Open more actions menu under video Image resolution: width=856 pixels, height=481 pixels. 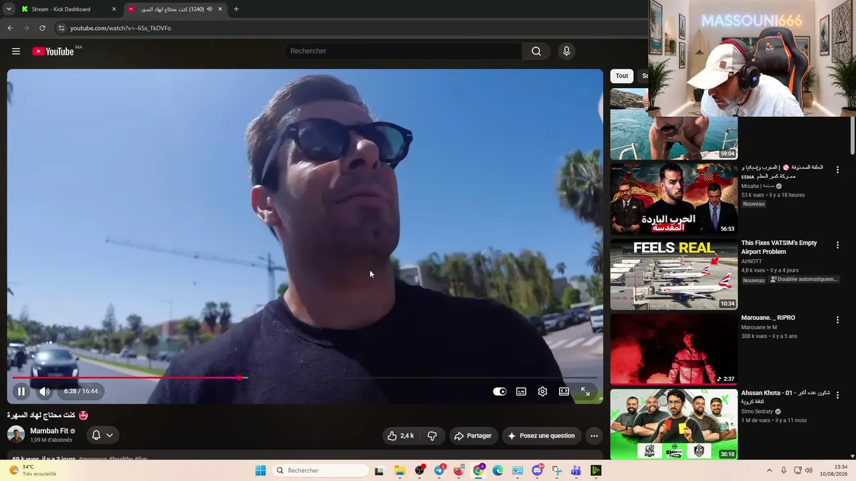[x=594, y=436]
